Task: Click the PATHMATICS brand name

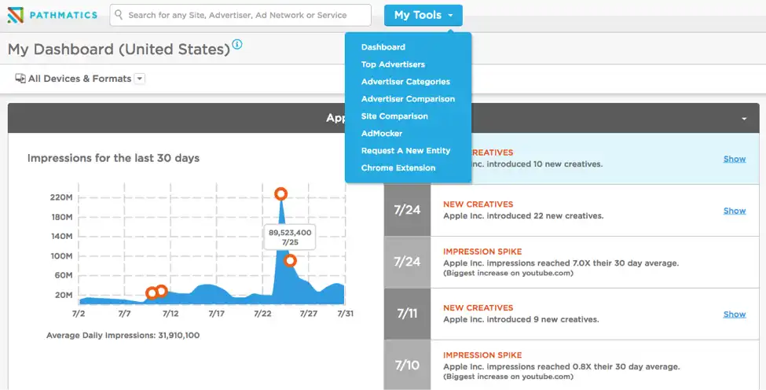Action: (x=64, y=15)
